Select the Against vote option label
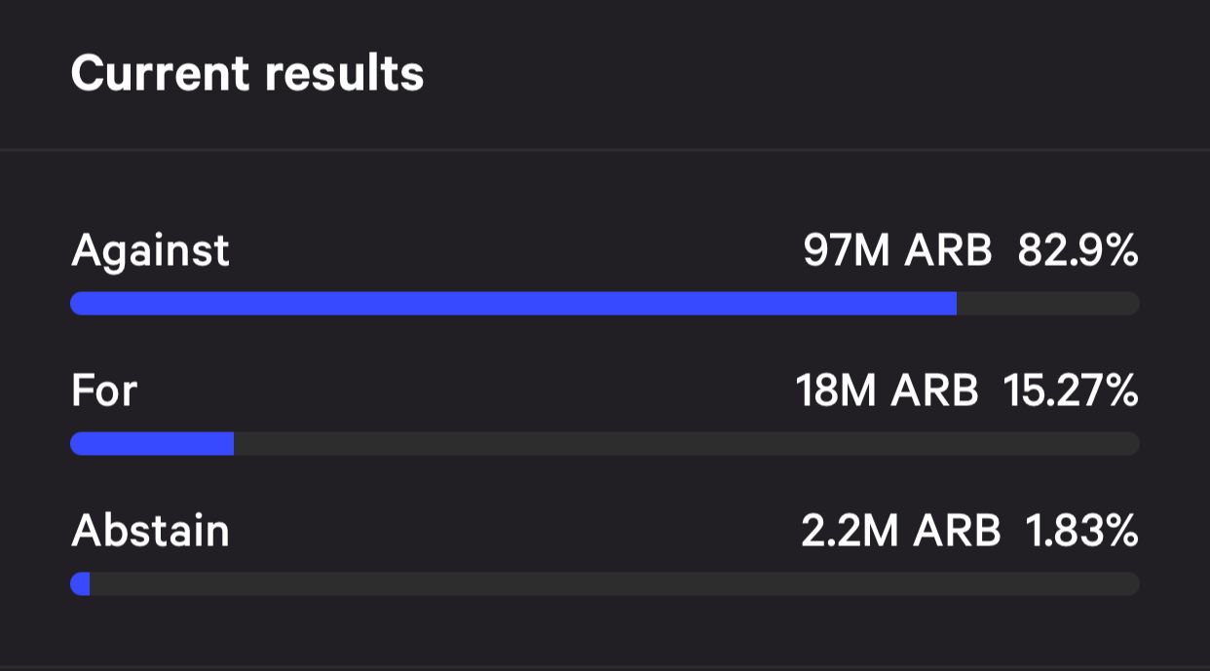Viewport: 1210px width, 671px height. (150, 252)
